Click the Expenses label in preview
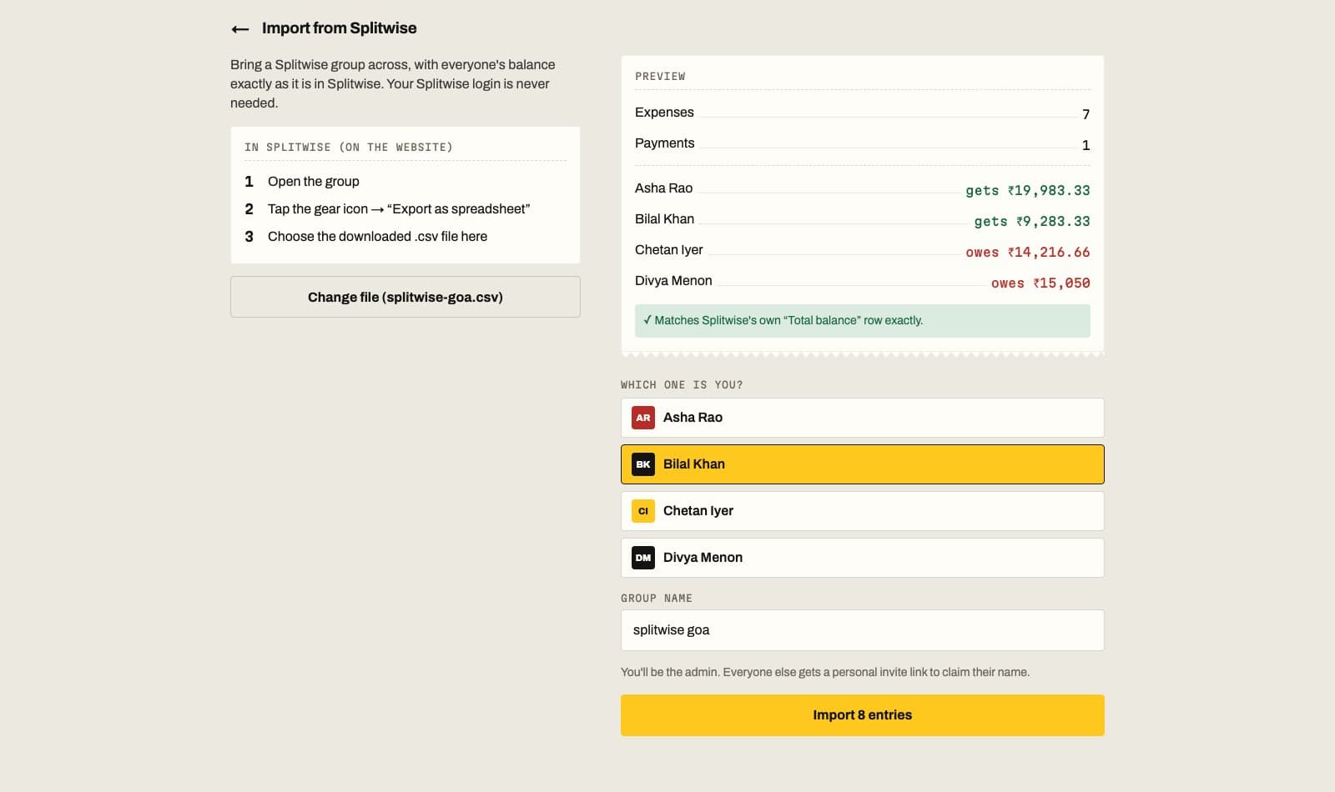This screenshot has height=792, width=1335. (x=664, y=113)
